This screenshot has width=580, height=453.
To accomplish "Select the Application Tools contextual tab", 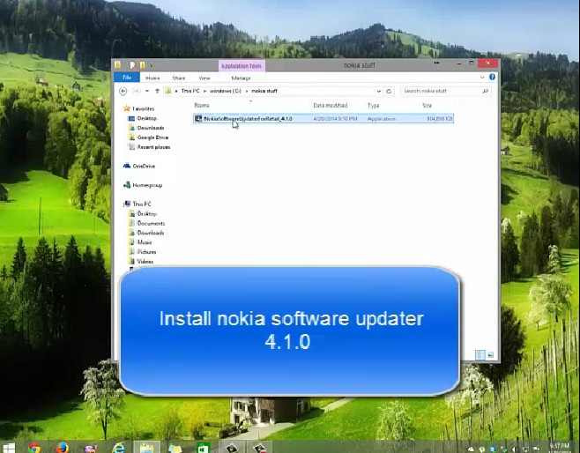I will click(242, 66).
